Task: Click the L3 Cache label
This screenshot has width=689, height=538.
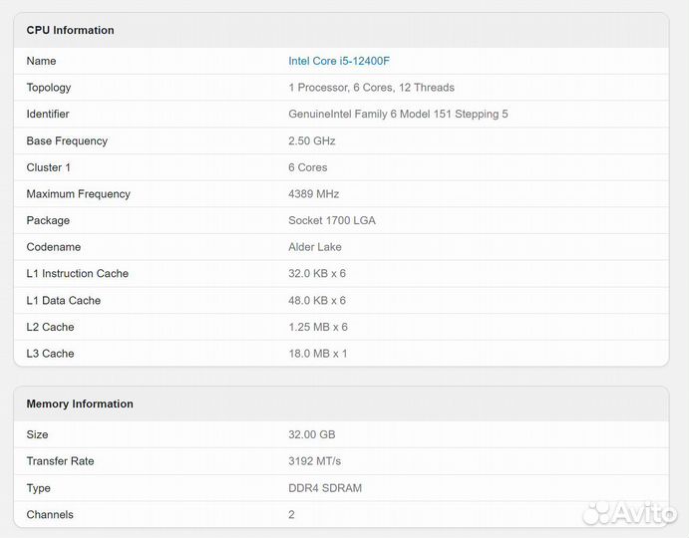Action: pyautogui.click(x=50, y=353)
